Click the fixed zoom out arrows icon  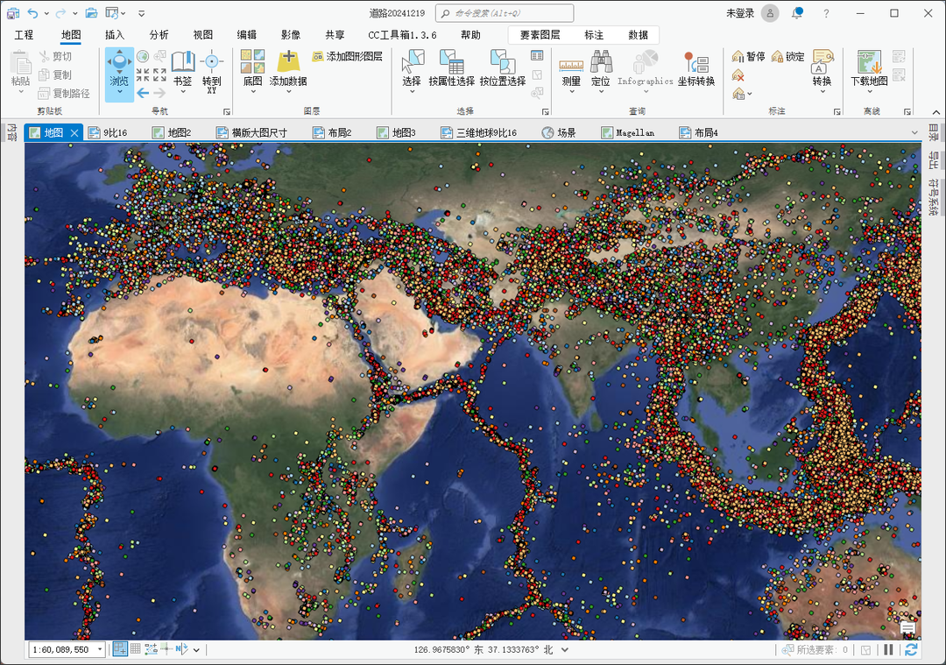click(x=159, y=74)
